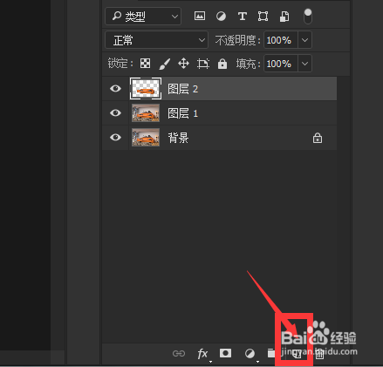Lock position move-arrows icon
The width and height of the screenshot is (383, 367).
(x=183, y=63)
